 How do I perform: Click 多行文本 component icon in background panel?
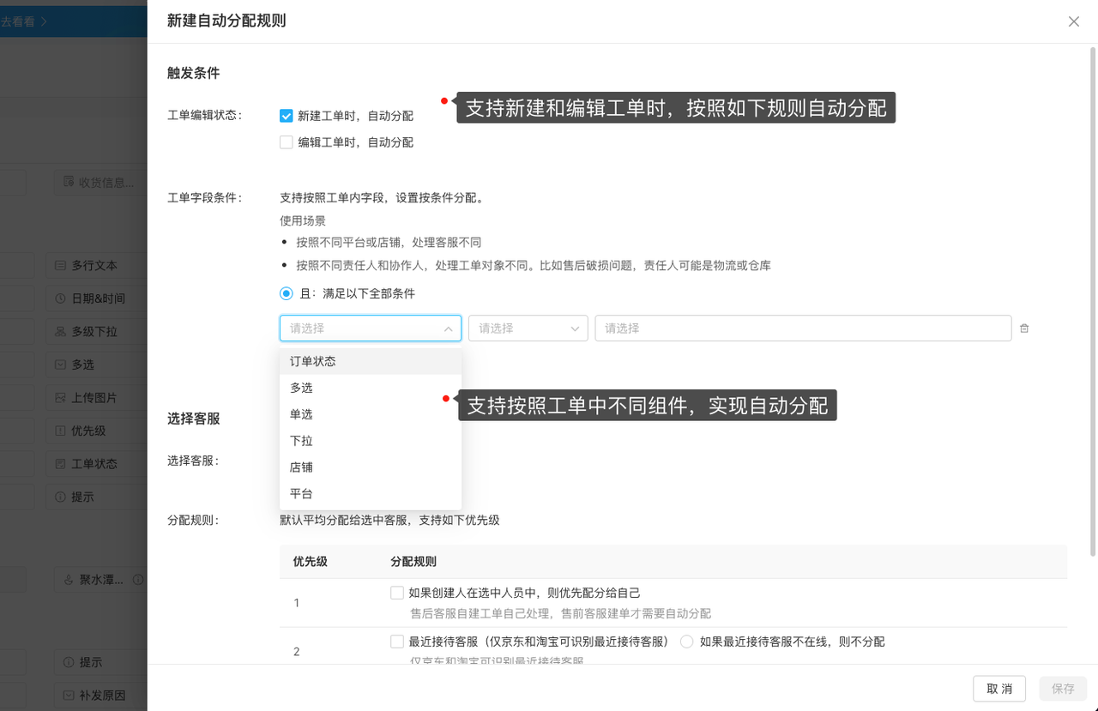coord(60,266)
